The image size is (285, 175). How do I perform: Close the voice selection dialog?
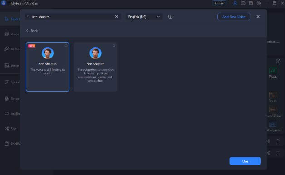pos(258,17)
